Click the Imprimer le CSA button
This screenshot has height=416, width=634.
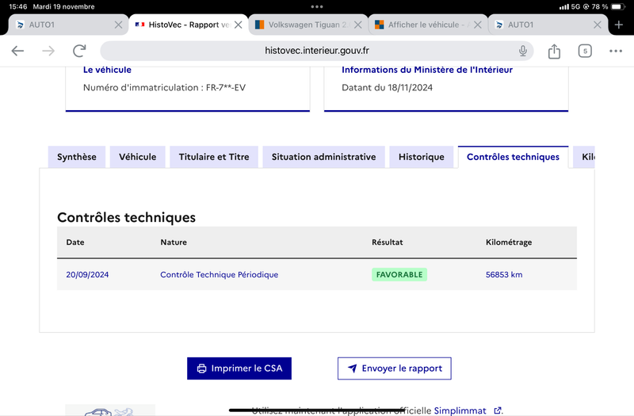[x=239, y=368]
